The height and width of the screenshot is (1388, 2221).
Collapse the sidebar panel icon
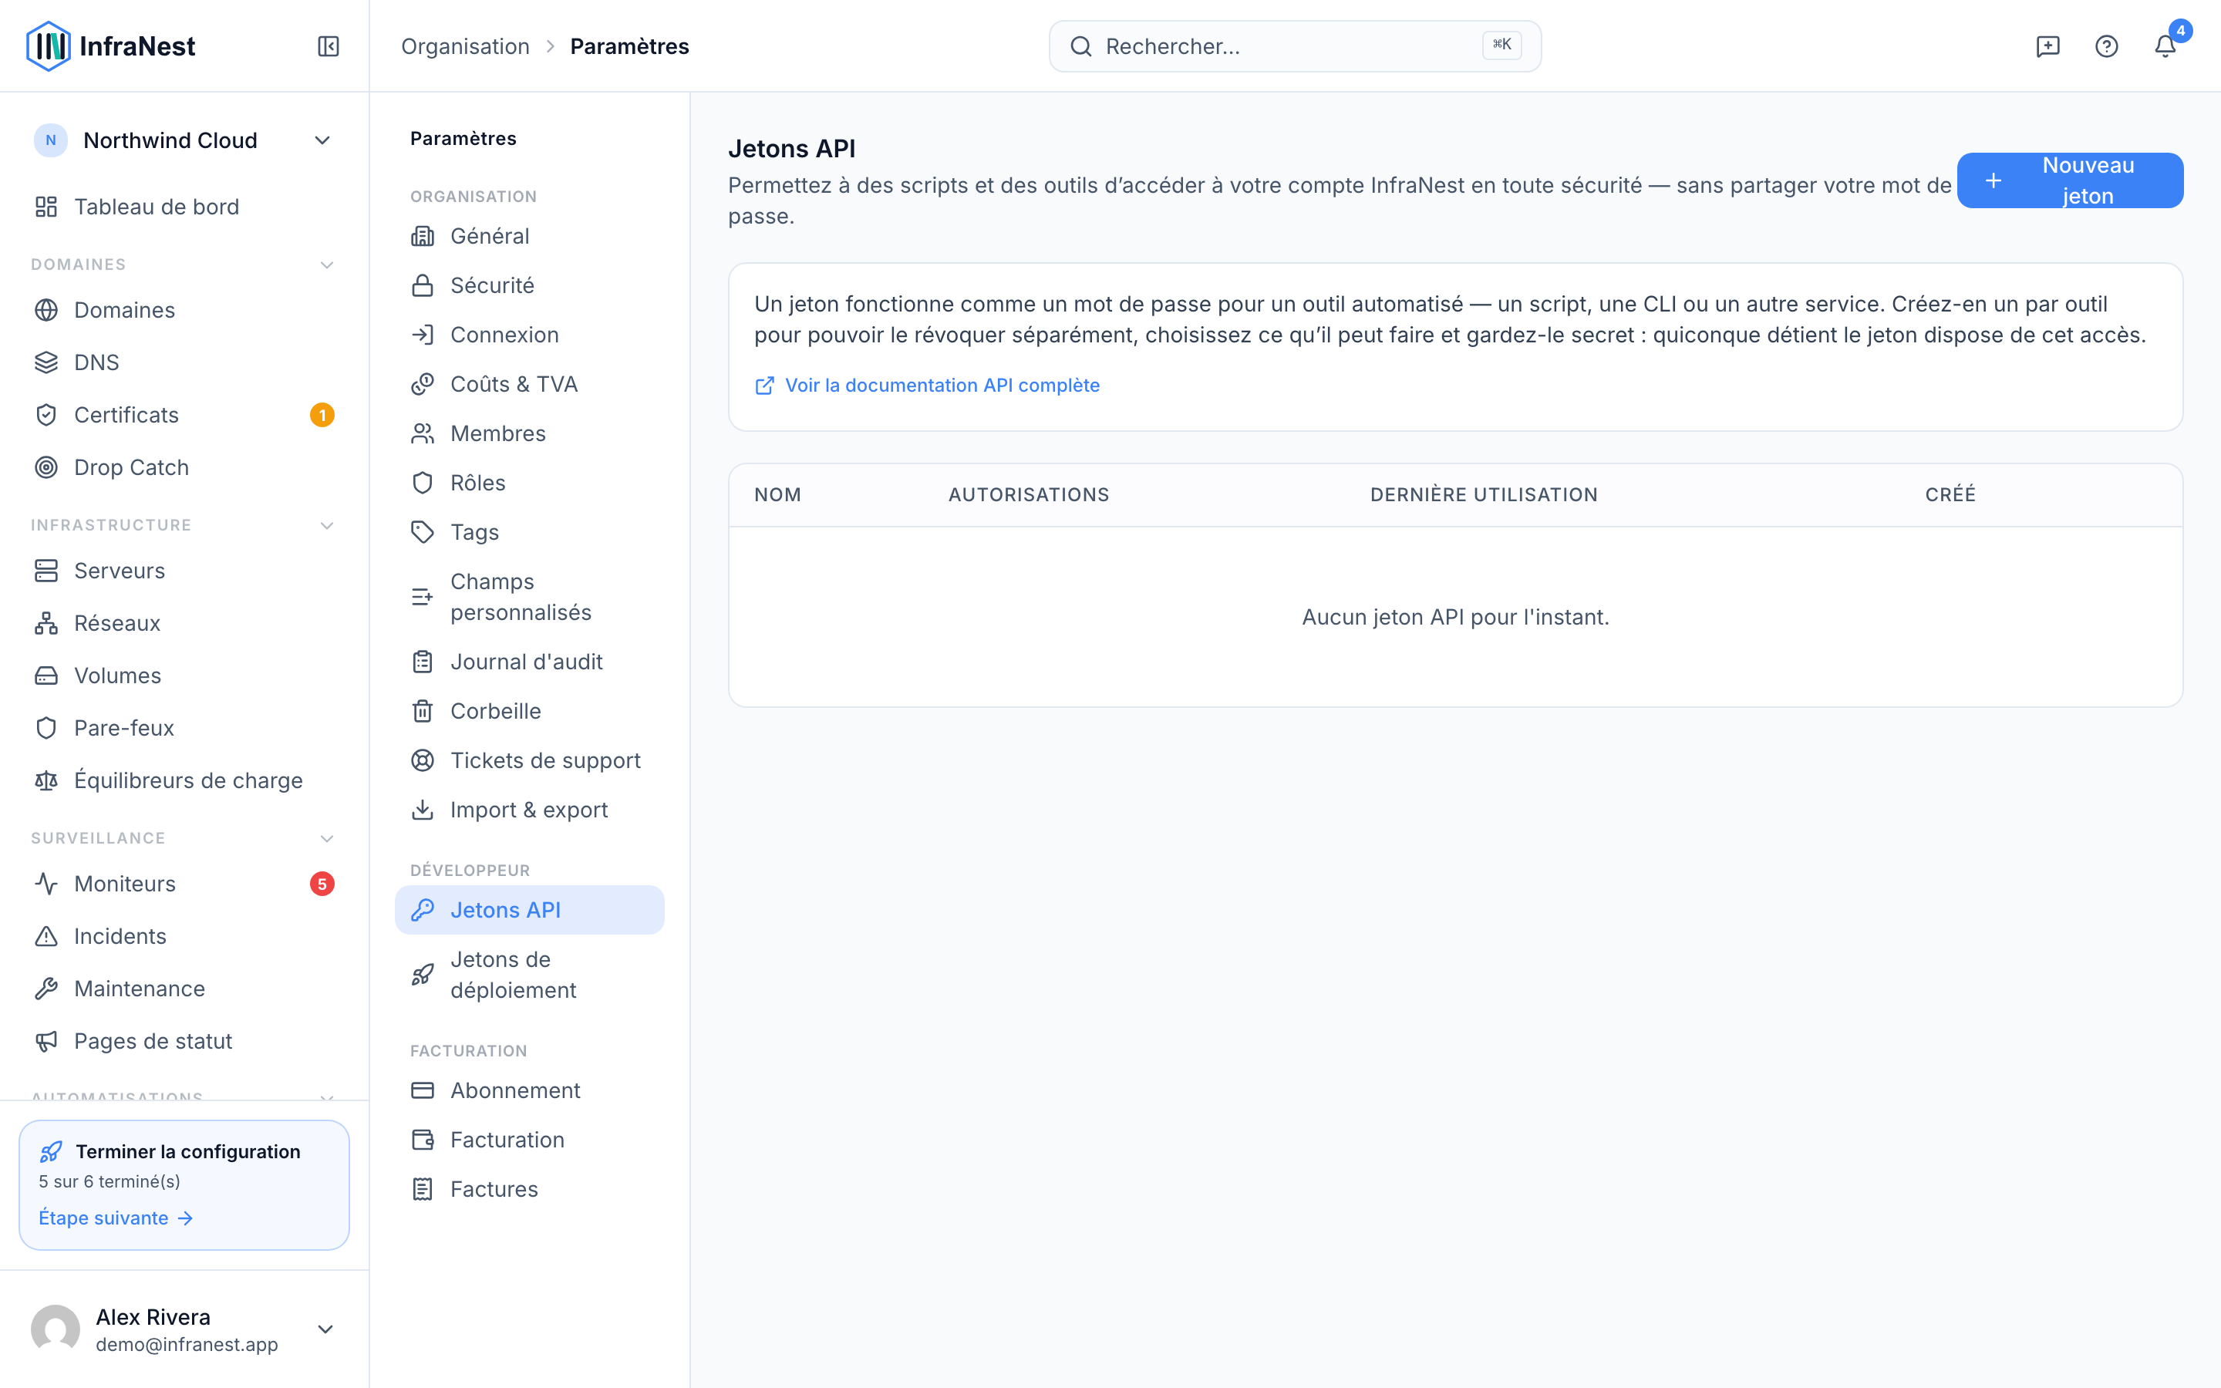(329, 46)
